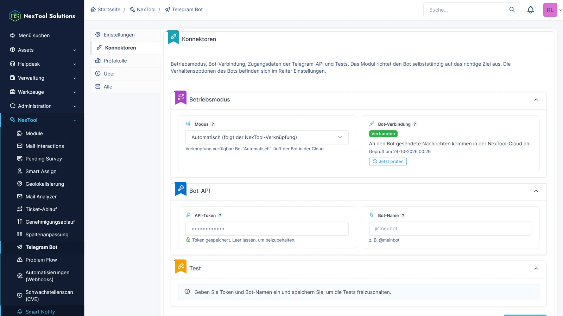Screen dimensions: 563x316
Task: Open the Über tab
Action: 125,74
